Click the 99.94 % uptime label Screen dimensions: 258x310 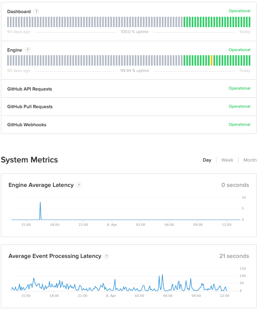coord(135,71)
